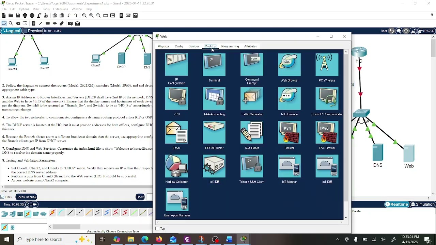
Task: Open Firefox from the taskbar
Action: (159, 240)
